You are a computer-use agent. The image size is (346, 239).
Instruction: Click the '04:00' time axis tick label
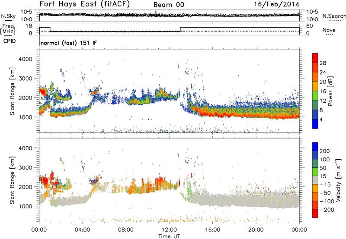pos(83,230)
